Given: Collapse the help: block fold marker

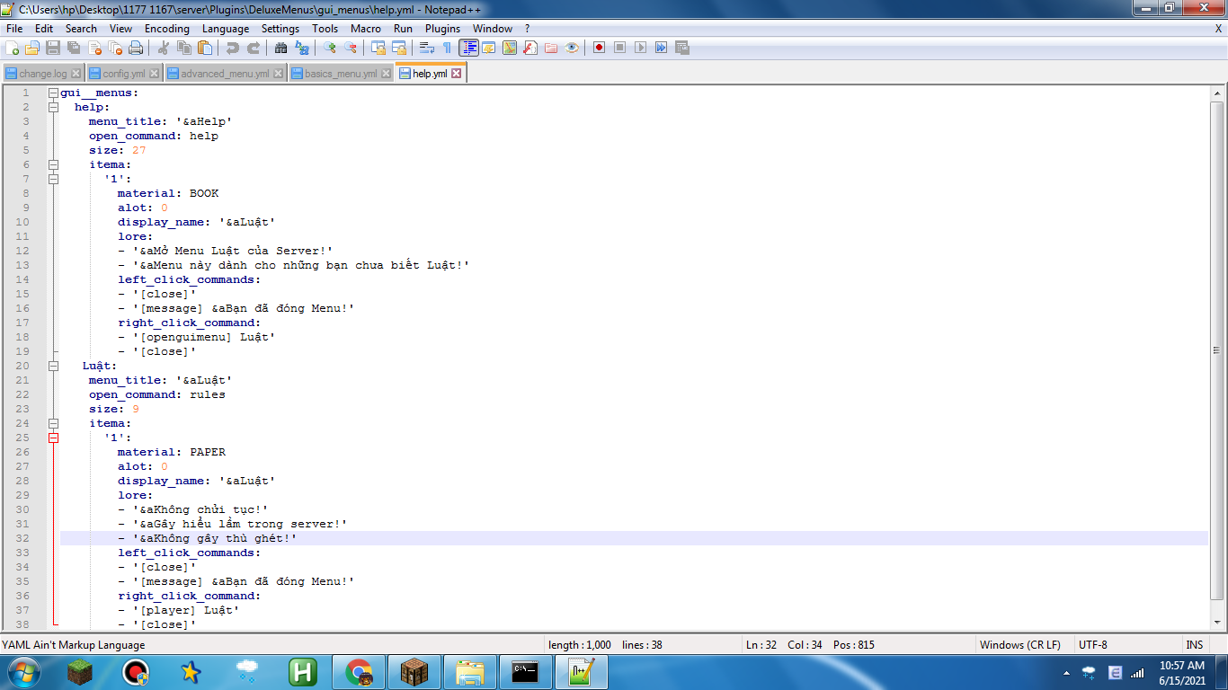Looking at the screenshot, I should point(53,107).
